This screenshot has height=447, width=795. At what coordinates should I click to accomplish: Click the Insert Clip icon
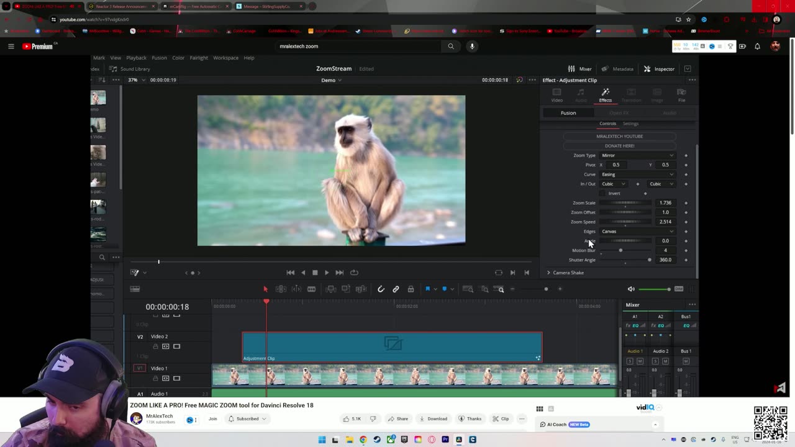pos(331,289)
